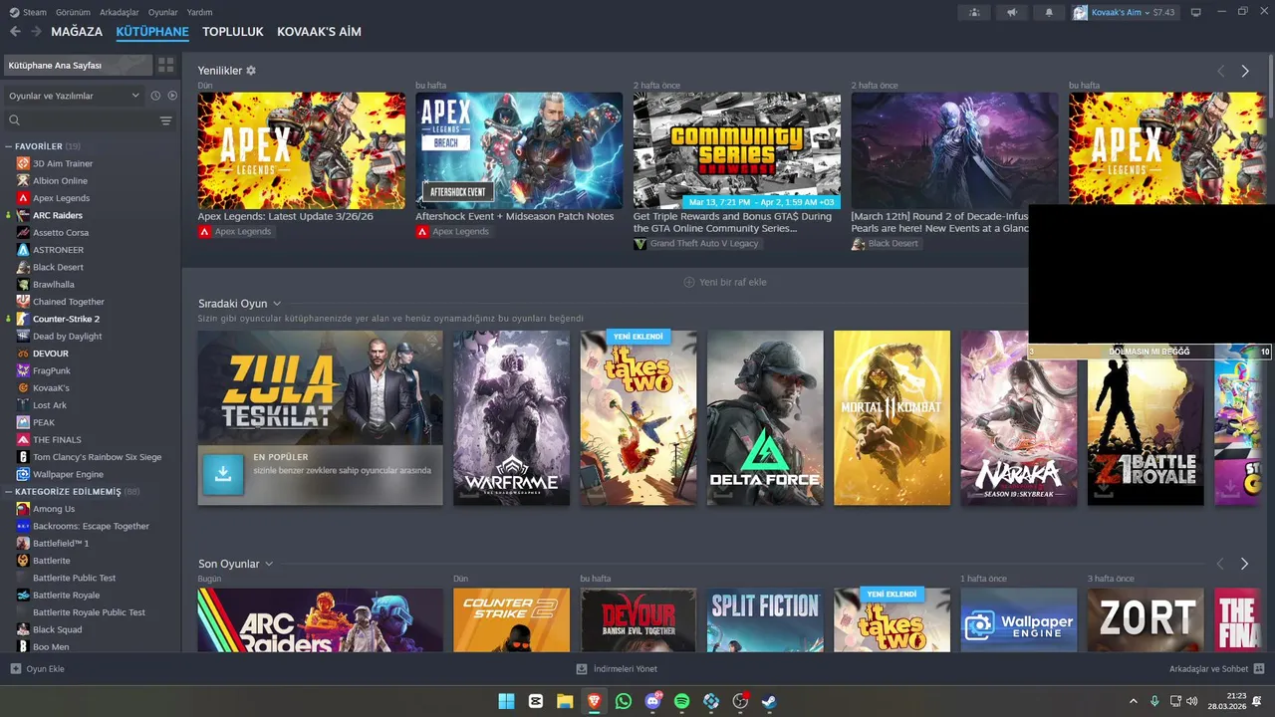Open the notifications bell
Viewport: 1275px width, 717px height.
click(1049, 12)
